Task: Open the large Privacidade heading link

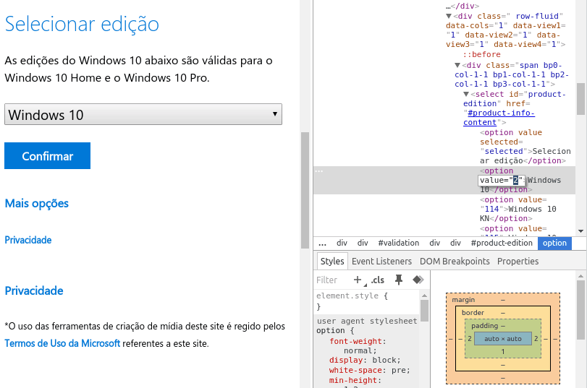Action: 34,290
